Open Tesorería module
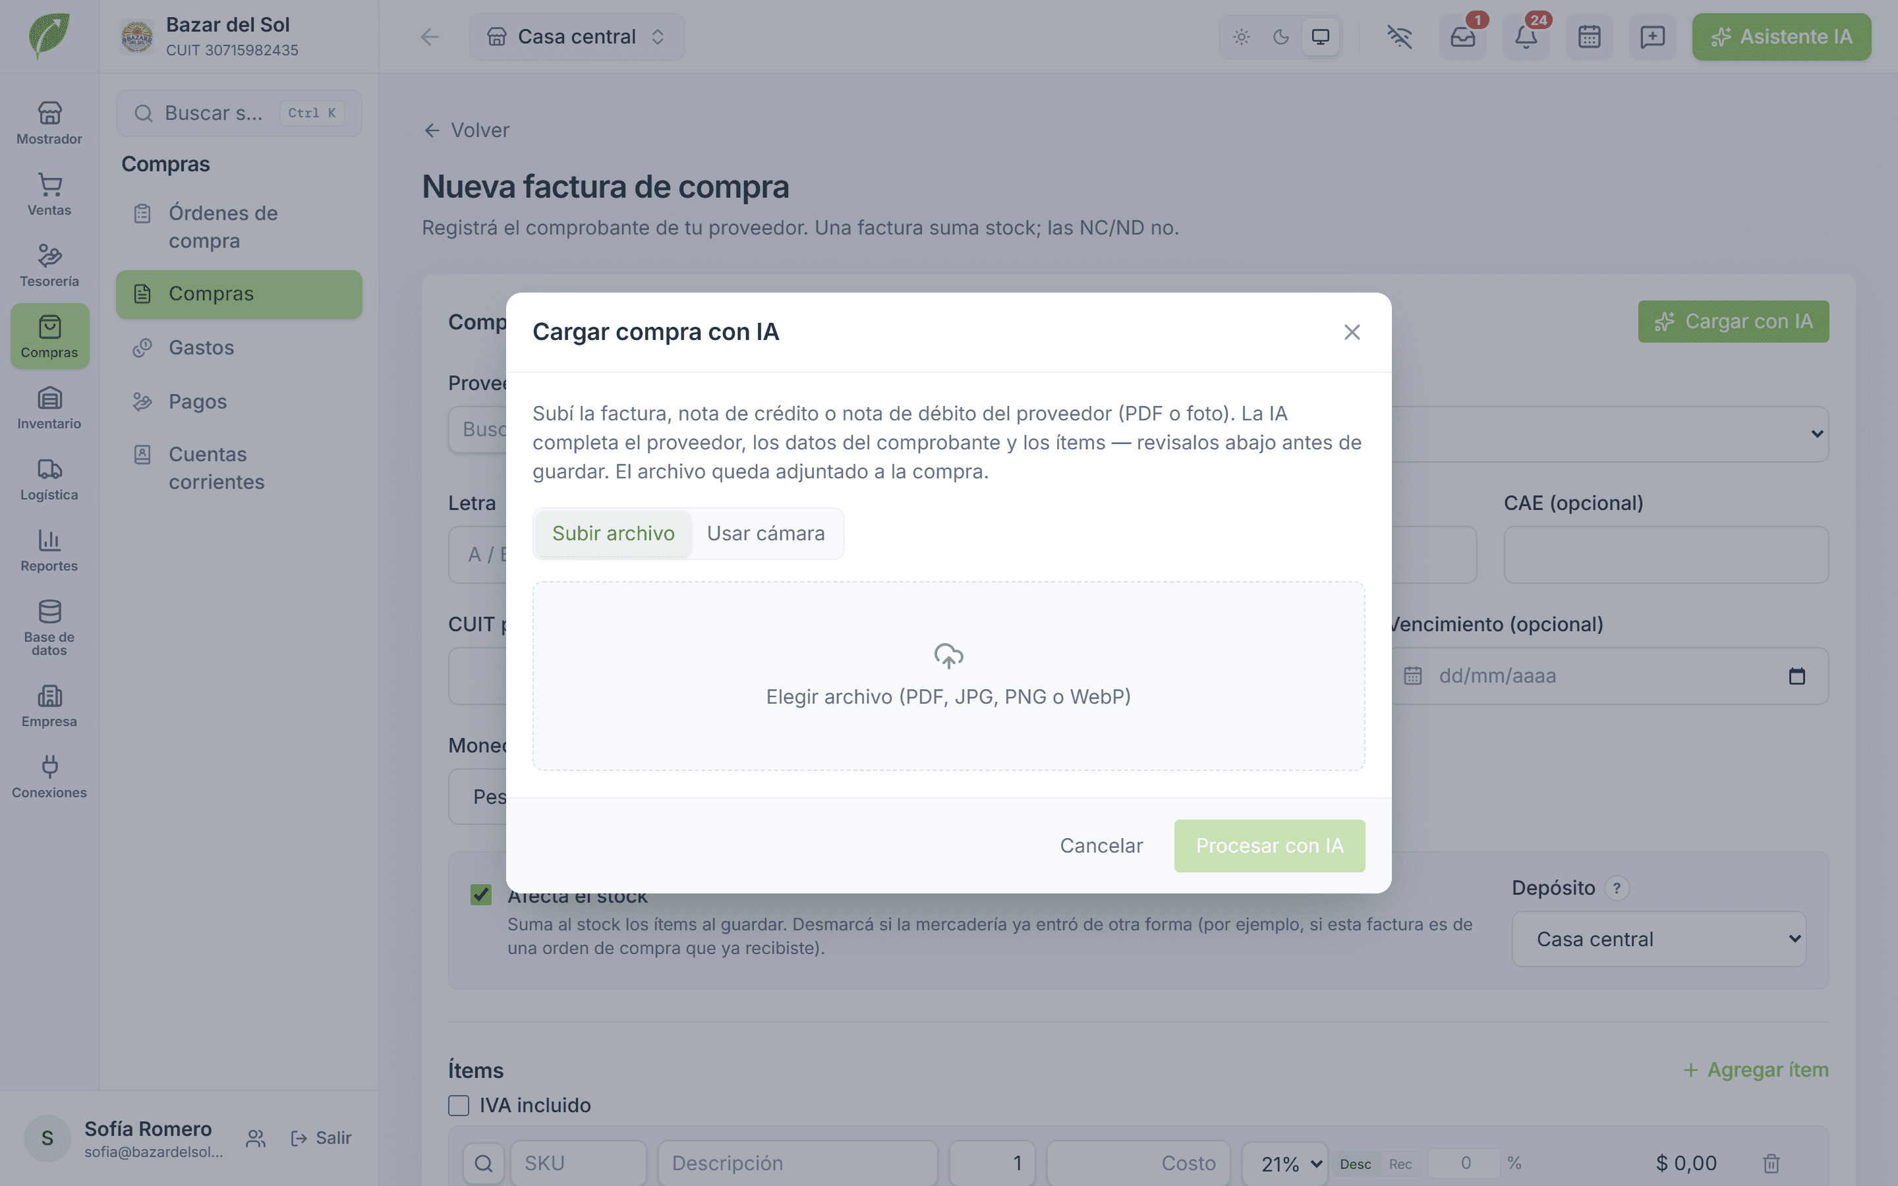The height and width of the screenshot is (1186, 1898). pyautogui.click(x=49, y=266)
